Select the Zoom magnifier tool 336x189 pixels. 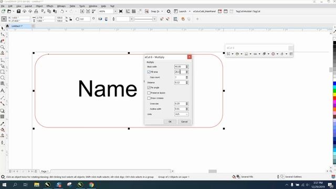(3, 47)
